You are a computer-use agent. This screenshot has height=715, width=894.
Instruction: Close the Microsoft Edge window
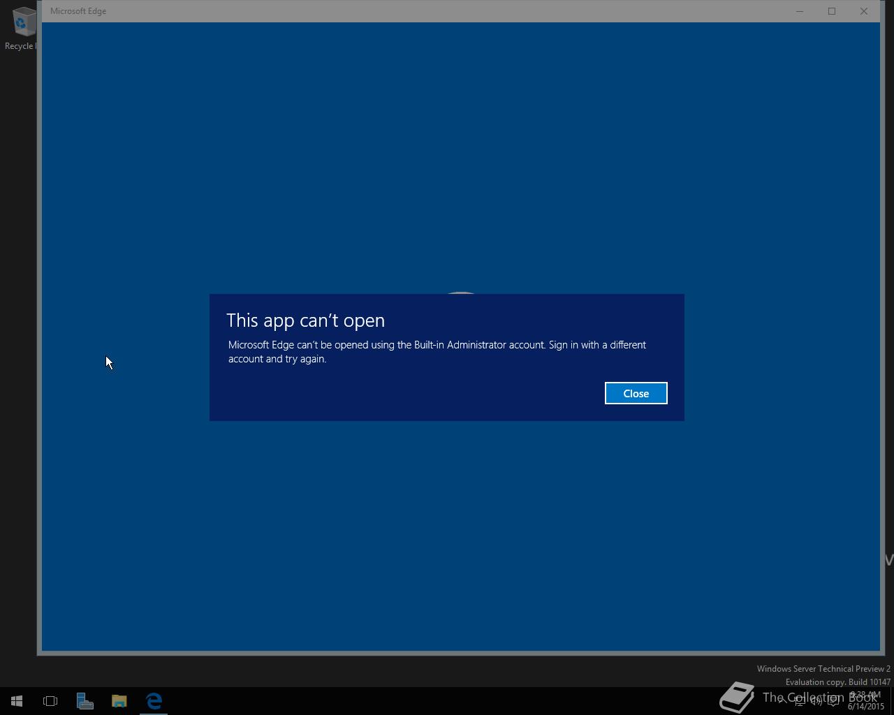864,11
